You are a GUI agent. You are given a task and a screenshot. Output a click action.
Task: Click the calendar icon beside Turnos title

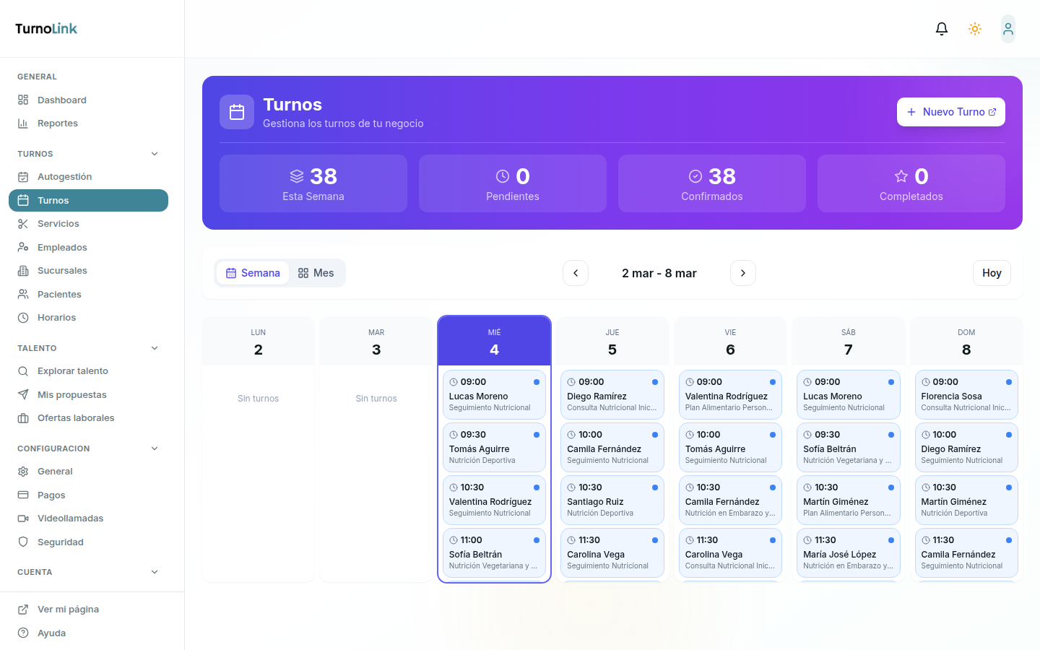click(x=237, y=112)
